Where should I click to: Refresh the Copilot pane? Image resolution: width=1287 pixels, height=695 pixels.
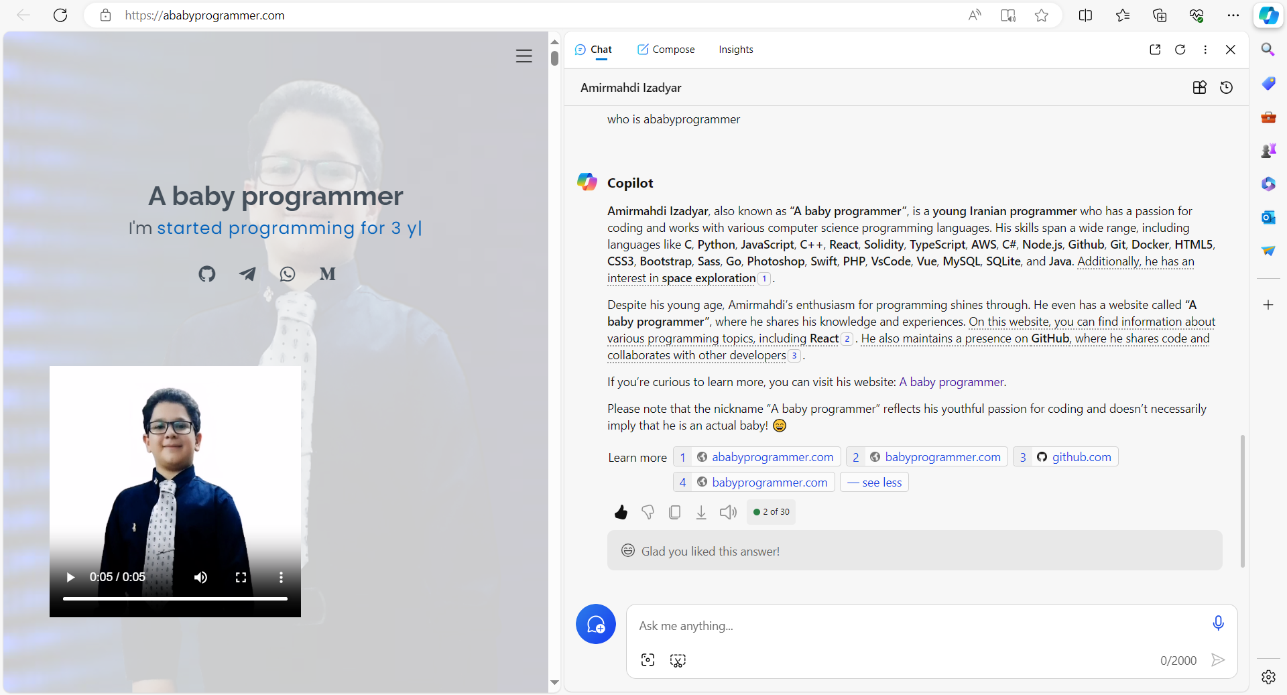coord(1180,50)
